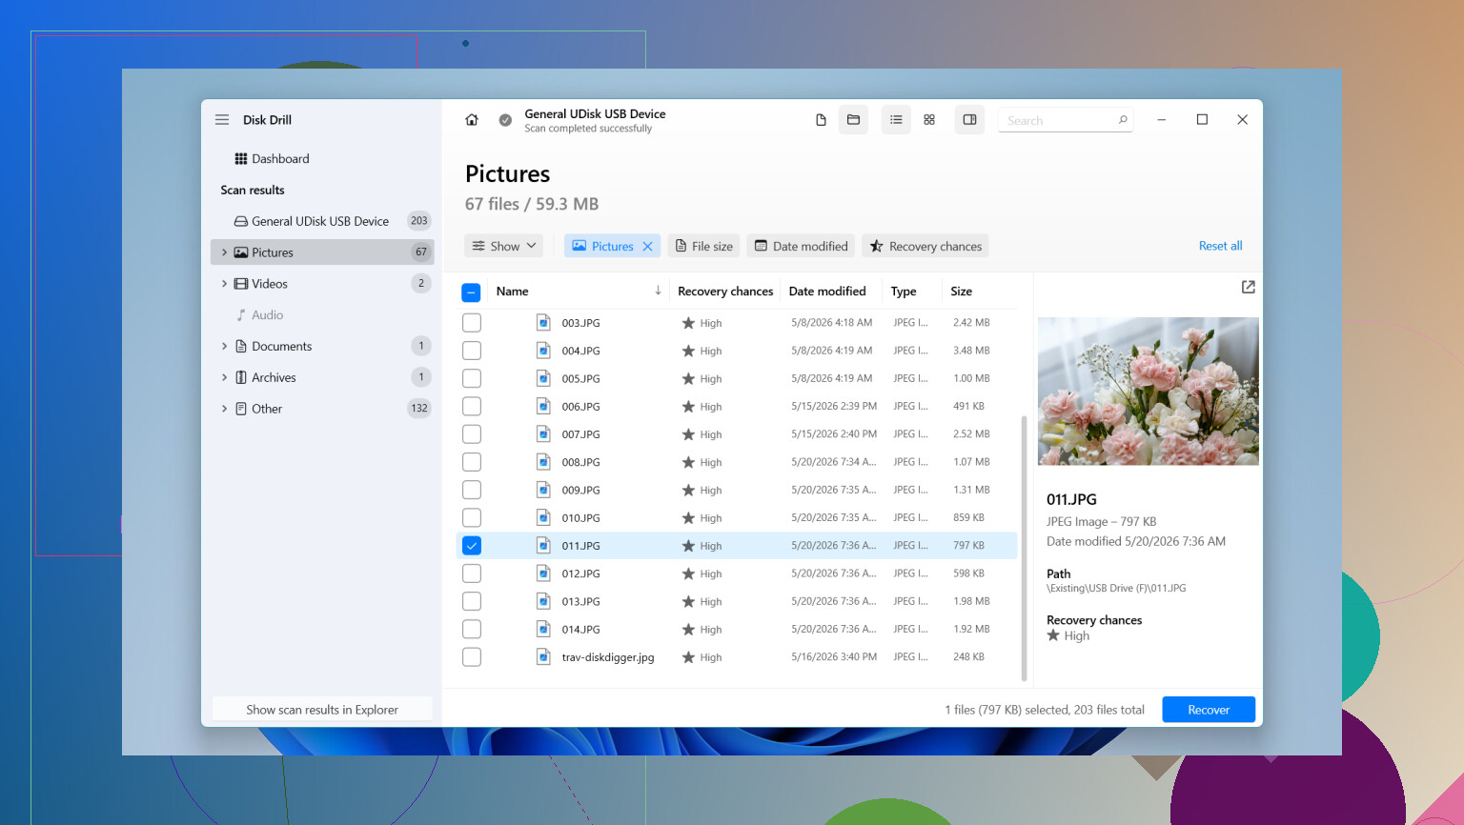This screenshot has width=1464, height=825.
Task: Check the box for 004.JPG
Action: 472,351
